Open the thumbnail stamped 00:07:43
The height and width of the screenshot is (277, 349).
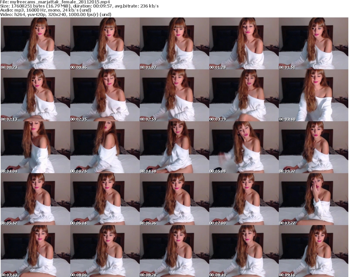[35, 251]
